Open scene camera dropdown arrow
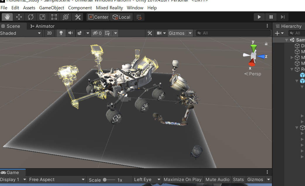This screenshot has height=186, width=305. (x=165, y=33)
